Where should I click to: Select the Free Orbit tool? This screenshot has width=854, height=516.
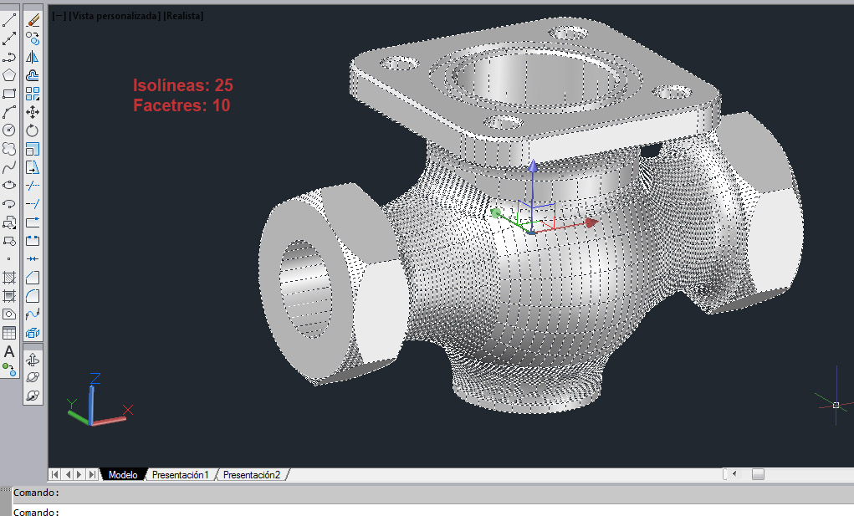(x=33, y=377)
